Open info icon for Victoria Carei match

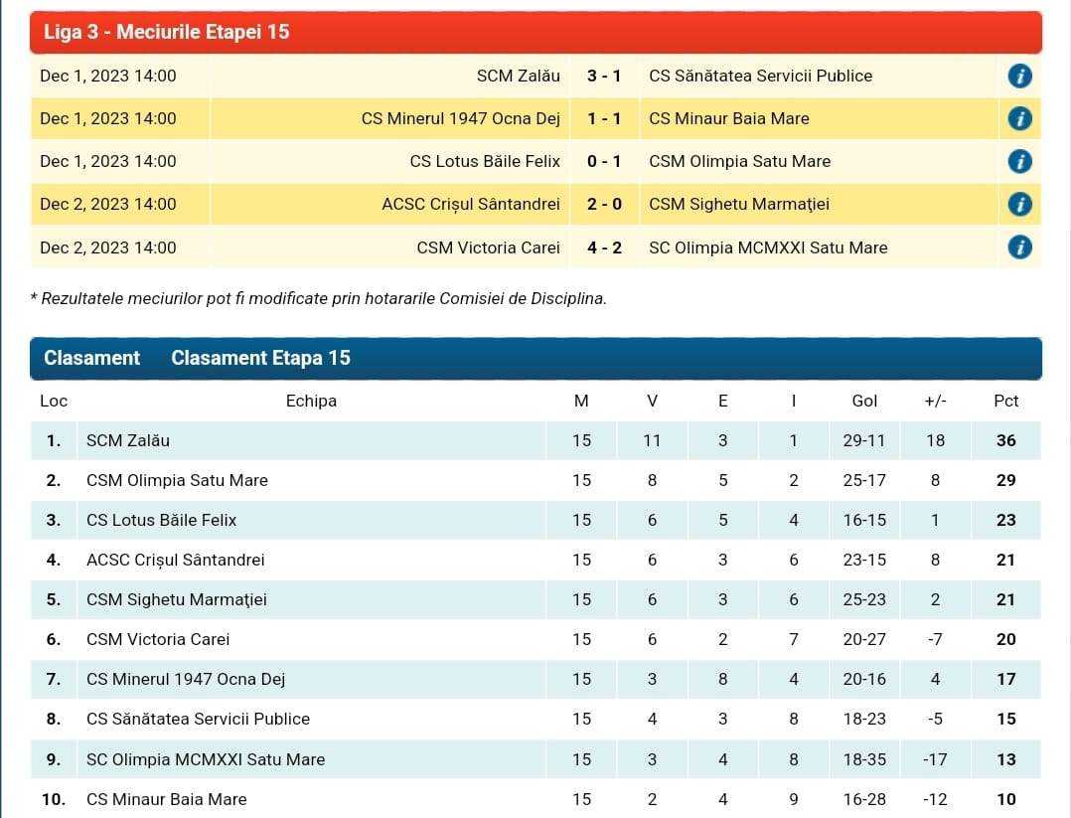pos(1019,247)
